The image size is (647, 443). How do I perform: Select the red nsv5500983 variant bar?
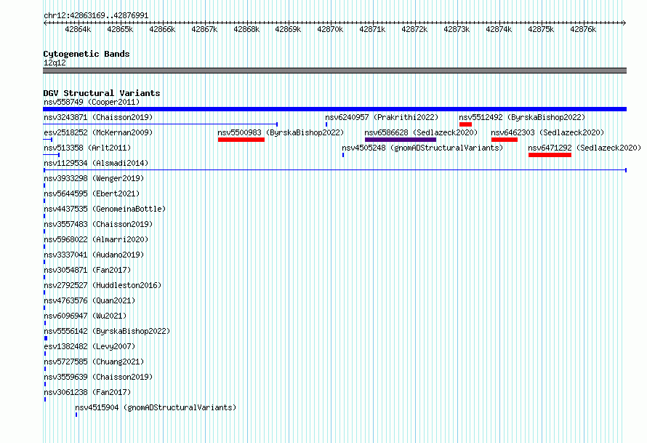[241, 140]
